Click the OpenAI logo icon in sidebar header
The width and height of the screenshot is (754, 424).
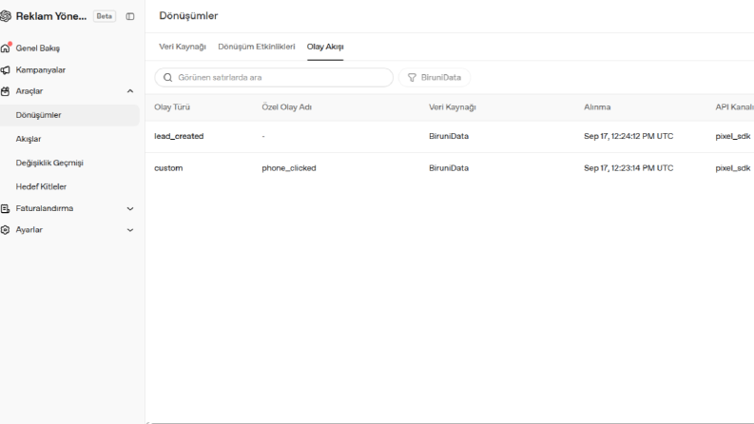tap(6, 16)
